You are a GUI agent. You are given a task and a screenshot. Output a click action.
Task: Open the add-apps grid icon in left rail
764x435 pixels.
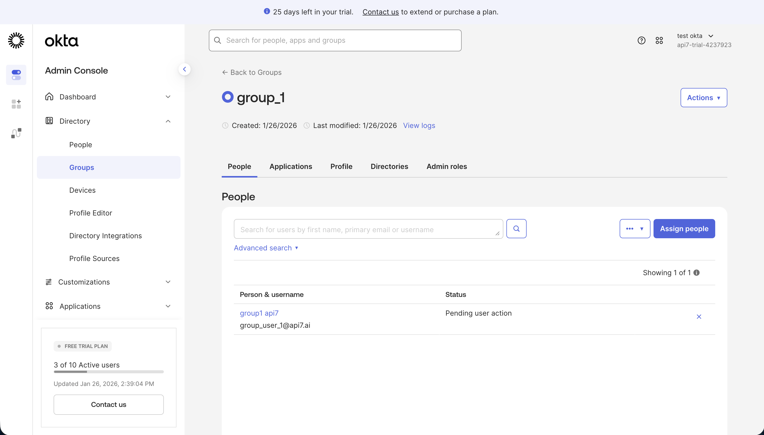coord(16,104)
